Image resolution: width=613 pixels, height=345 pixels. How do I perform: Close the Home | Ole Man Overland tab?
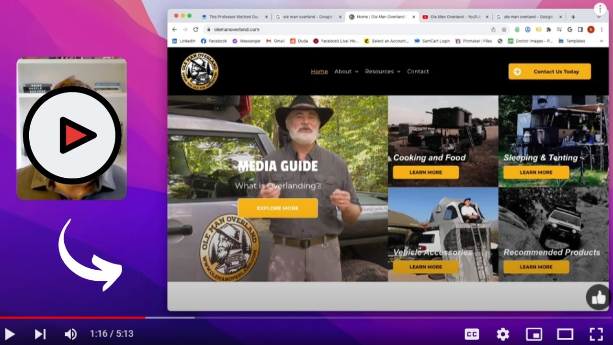pyautogui.click(x=413, y=17)
